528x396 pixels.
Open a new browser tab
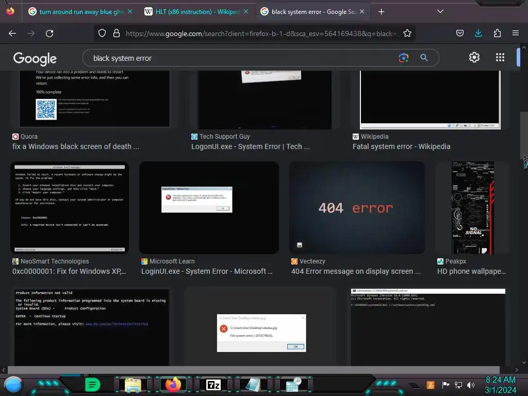381,12
